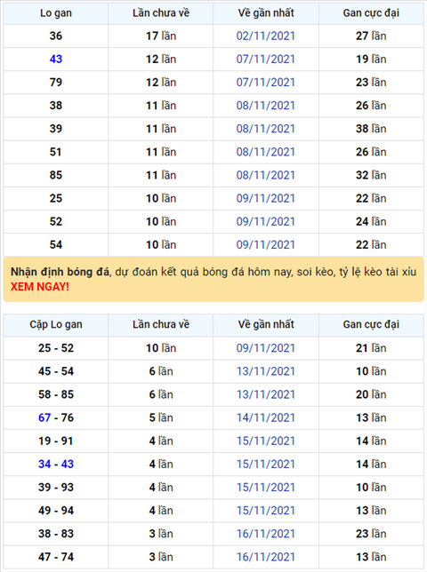The height and width of the screenshot is (572, 427).
Task: Open the date link in row 49 - 94
Action: pos(266,511)
